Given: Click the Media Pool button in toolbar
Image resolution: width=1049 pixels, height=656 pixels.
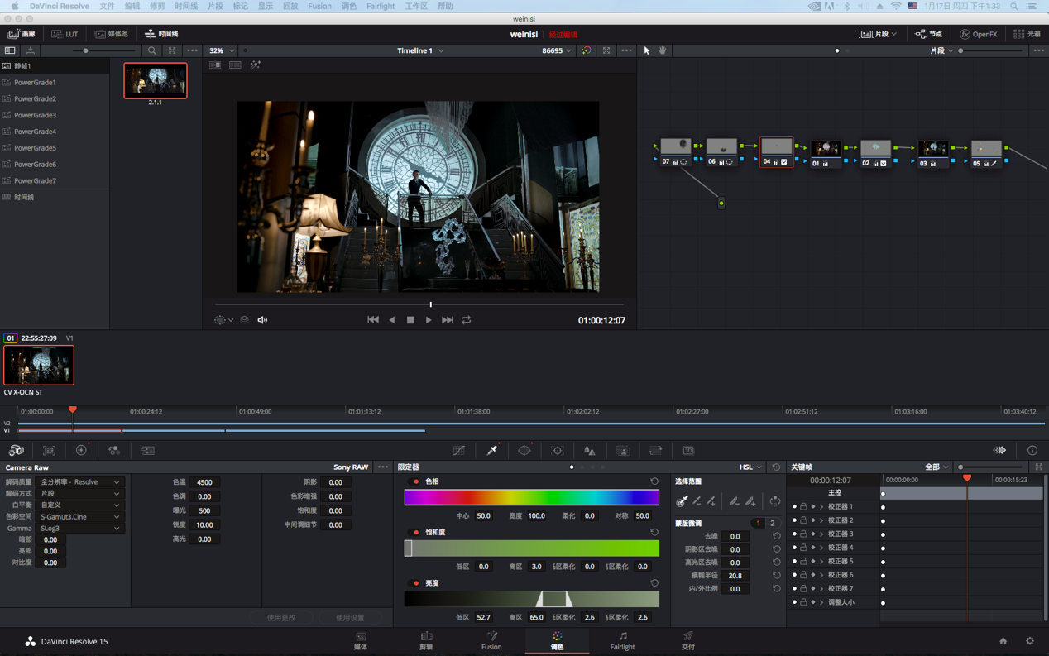Looking at the screenshot, I should 112,34.
